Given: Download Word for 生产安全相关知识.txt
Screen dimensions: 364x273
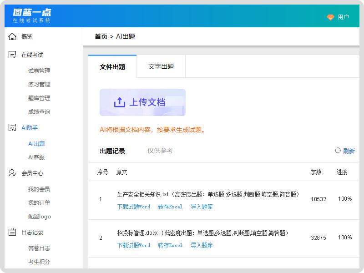Looking at the screenshot, I should 134,207.
